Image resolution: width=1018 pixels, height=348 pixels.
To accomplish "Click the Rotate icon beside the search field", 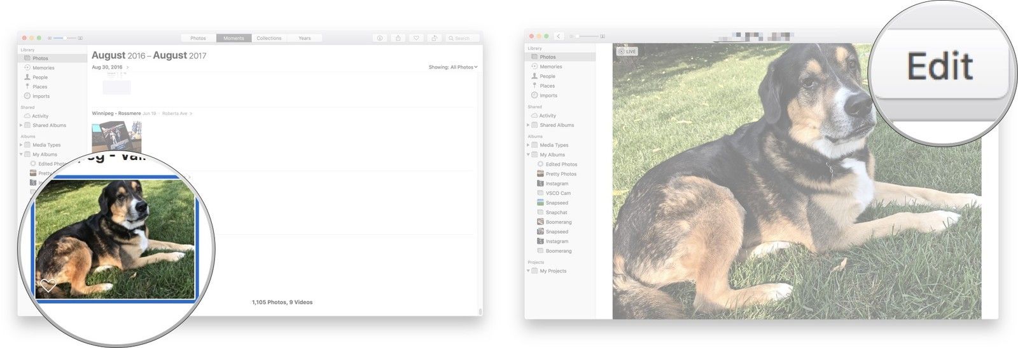I will 435,38.
